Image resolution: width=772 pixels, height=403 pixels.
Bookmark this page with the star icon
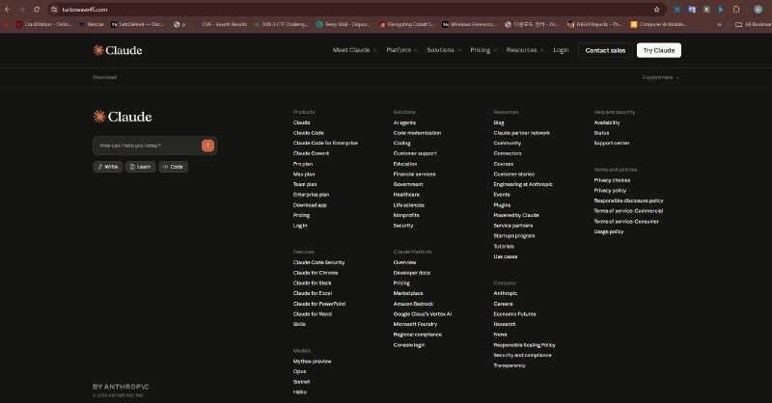click(x=656, y=10)
